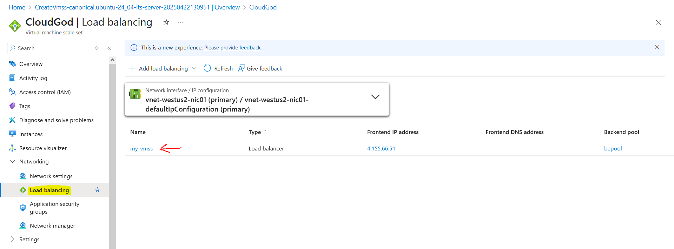Click the Overview icon in sidebar

pos(12,64)
